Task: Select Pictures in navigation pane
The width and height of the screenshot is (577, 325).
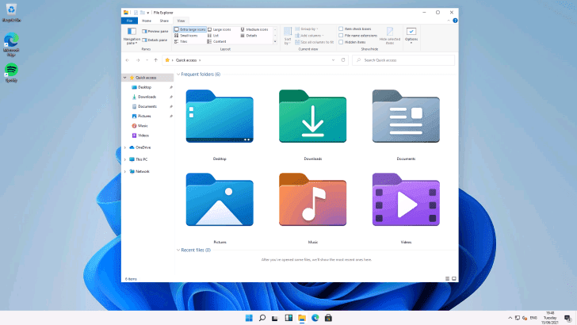Action: point(144,116)
